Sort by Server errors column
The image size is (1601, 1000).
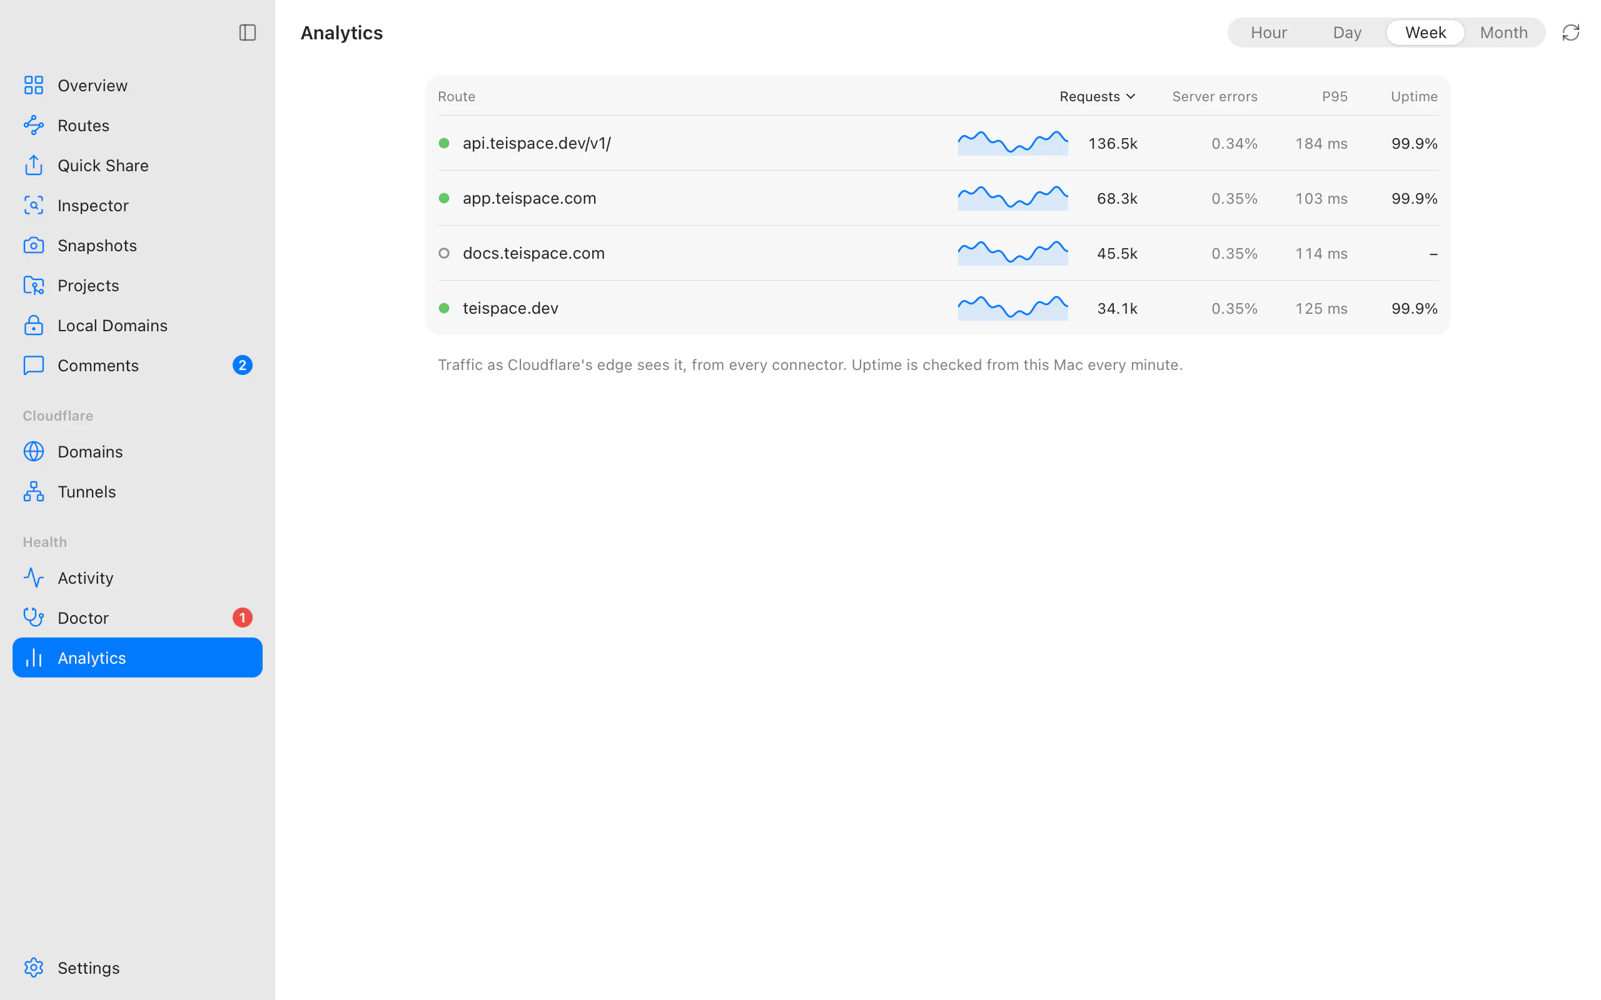click(1214, 96)
